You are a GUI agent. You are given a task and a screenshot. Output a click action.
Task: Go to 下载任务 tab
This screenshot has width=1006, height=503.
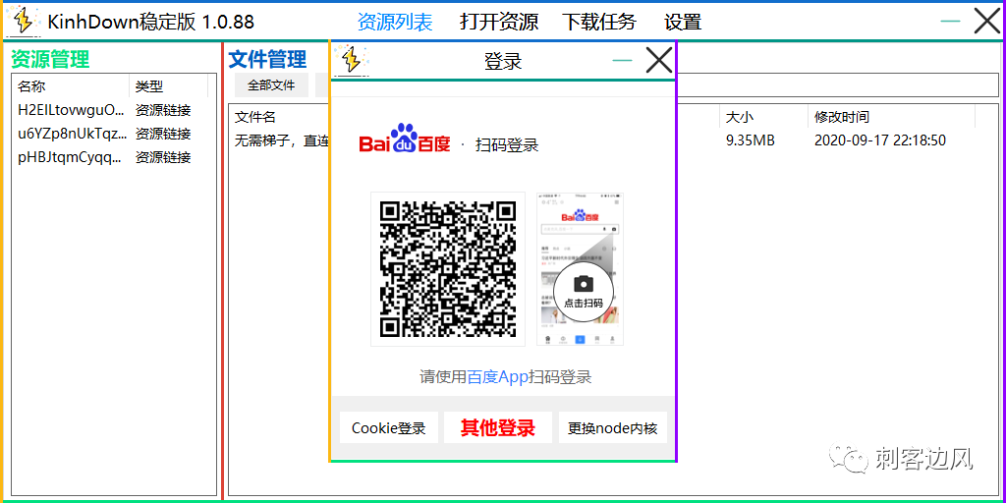coord(599,23)
